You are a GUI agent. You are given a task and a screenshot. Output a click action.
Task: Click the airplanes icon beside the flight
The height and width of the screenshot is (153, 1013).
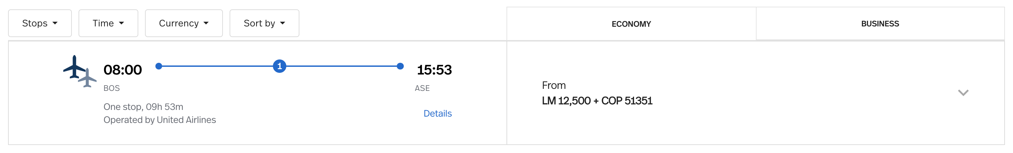[x=80, y=71]
